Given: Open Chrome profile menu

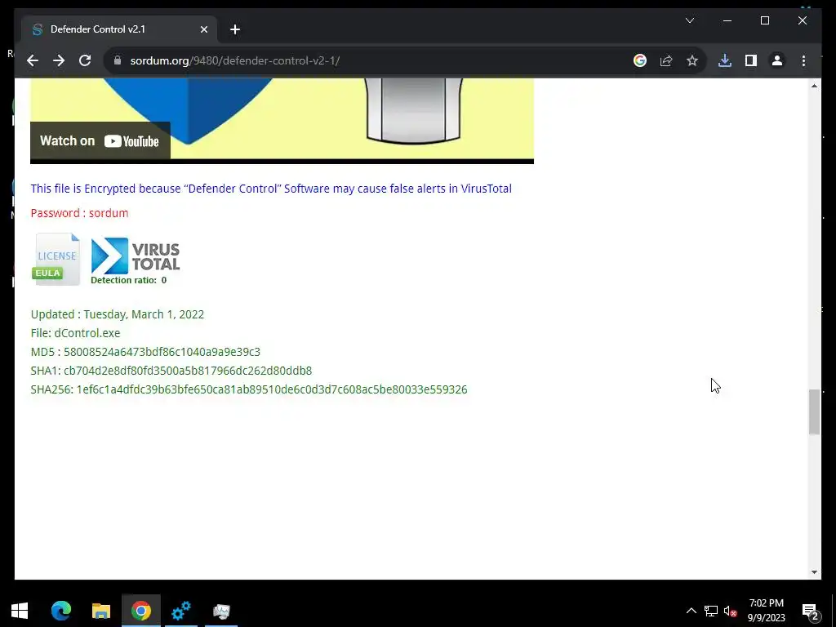Looking at the screenshot, I should [x=777, y=60].
